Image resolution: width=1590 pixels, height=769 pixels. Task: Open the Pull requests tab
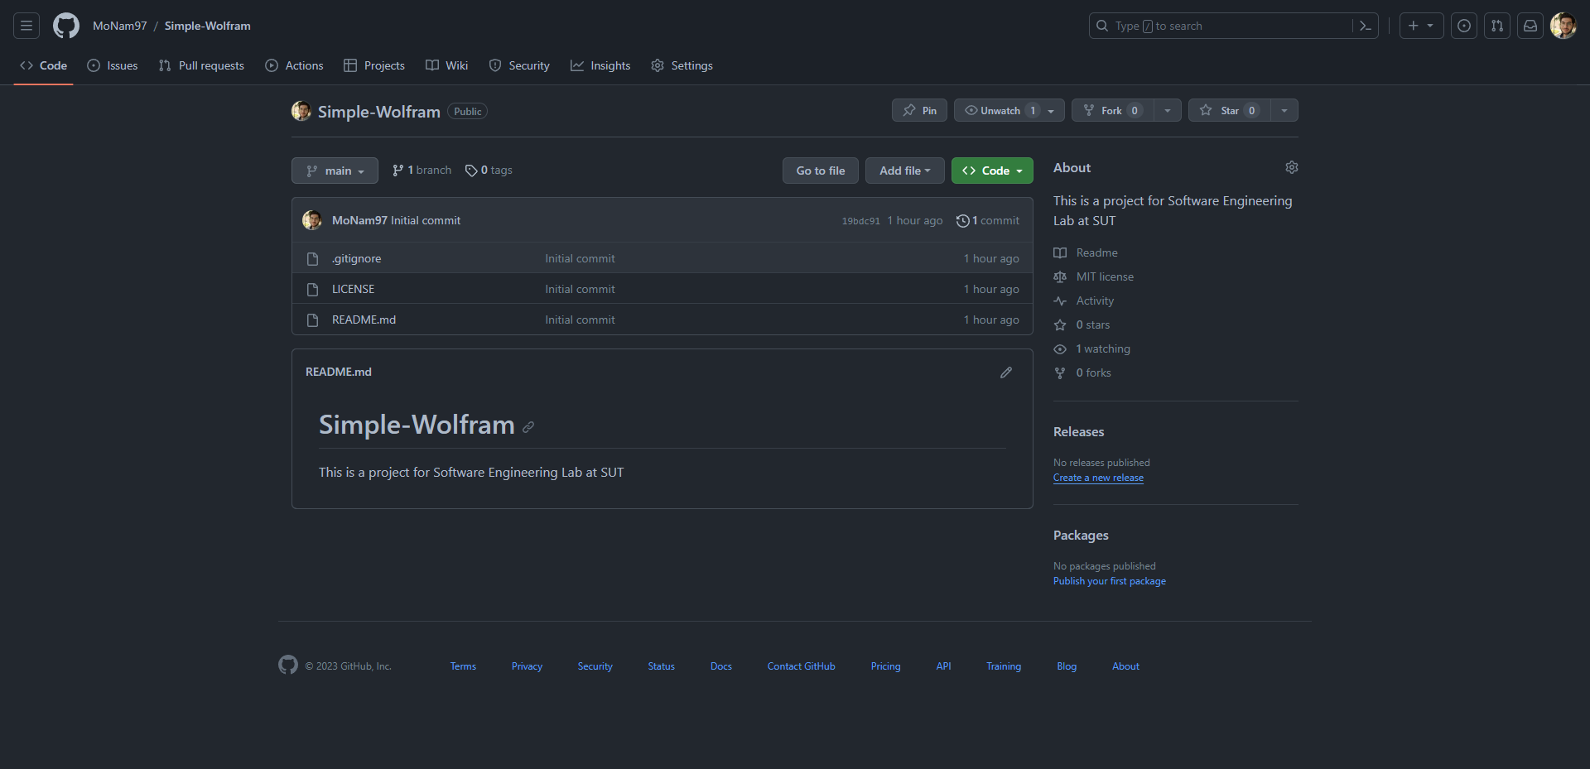click(201, 65)
